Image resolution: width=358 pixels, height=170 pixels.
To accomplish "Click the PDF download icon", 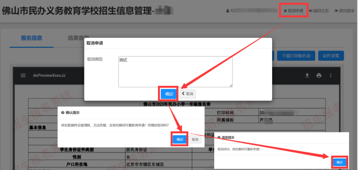I will [x=307, y=76].
